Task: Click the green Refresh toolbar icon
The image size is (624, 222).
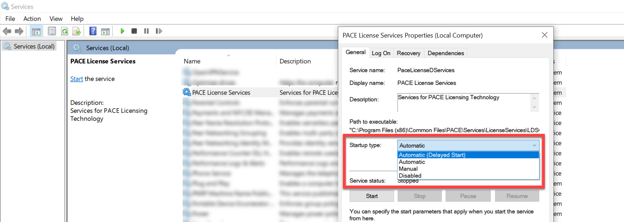Action: (x=65, y=31)
